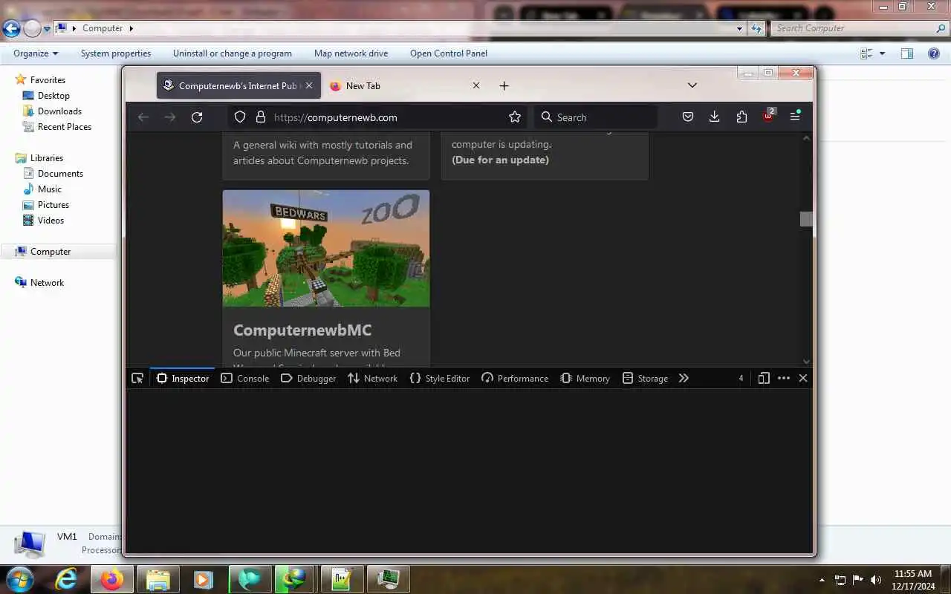Click the Firefox Search box
The image size is (951, 594).
(x=595, y=117)
